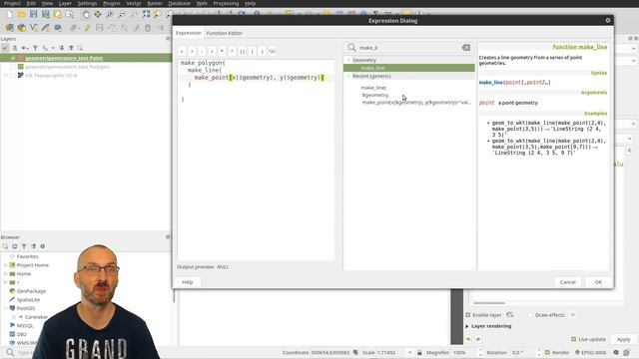Click the Filter Legend icon in Layers panel
This screenshot has height=359, width=639.
click(x=35, y=48)
